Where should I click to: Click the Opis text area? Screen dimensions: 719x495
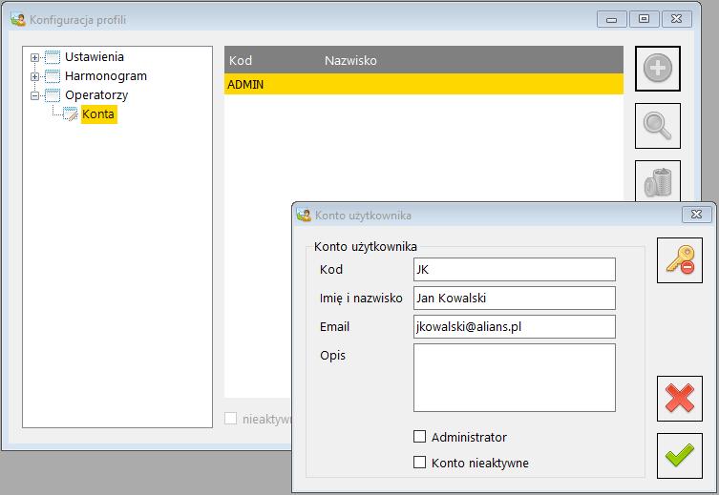pos(515,378)
